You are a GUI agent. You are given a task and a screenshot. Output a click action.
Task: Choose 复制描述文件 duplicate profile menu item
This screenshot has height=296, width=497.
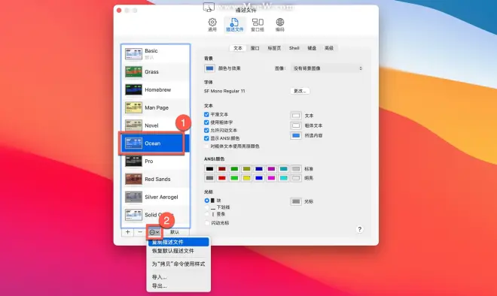tap(178, 242)
